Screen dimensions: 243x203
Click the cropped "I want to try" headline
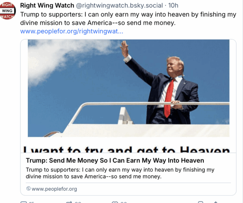[x=126, y=149]
